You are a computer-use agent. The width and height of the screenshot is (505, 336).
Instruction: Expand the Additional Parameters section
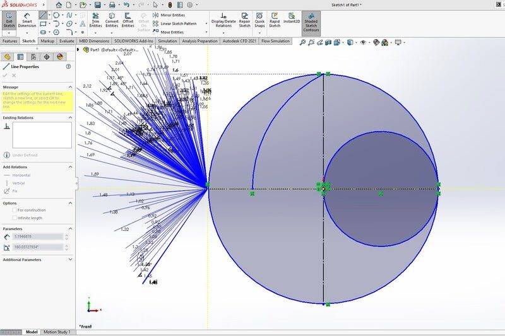tap(71, 260)
